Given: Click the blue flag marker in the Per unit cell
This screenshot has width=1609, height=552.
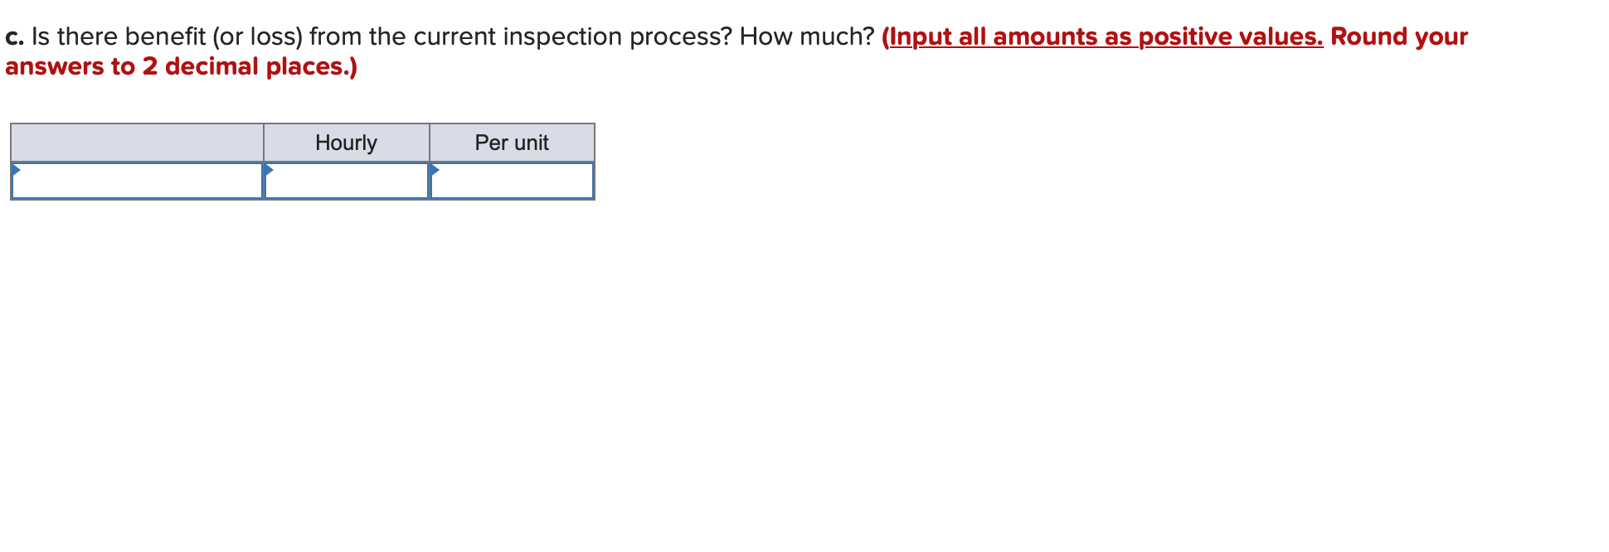Looking at the screenshot, I should pyautogui.click(x=434, y=170).
